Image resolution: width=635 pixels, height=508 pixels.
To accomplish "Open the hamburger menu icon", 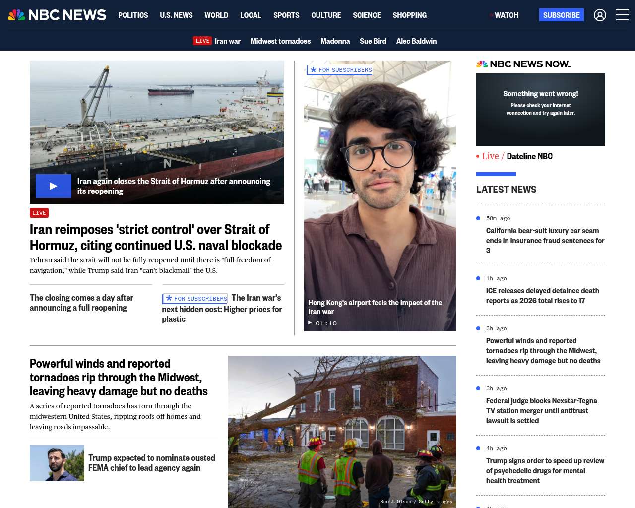I will pos(622,15).
